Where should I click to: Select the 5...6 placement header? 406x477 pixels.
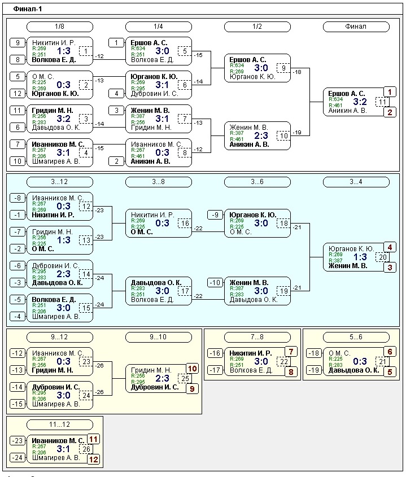(x=348, y=337)
